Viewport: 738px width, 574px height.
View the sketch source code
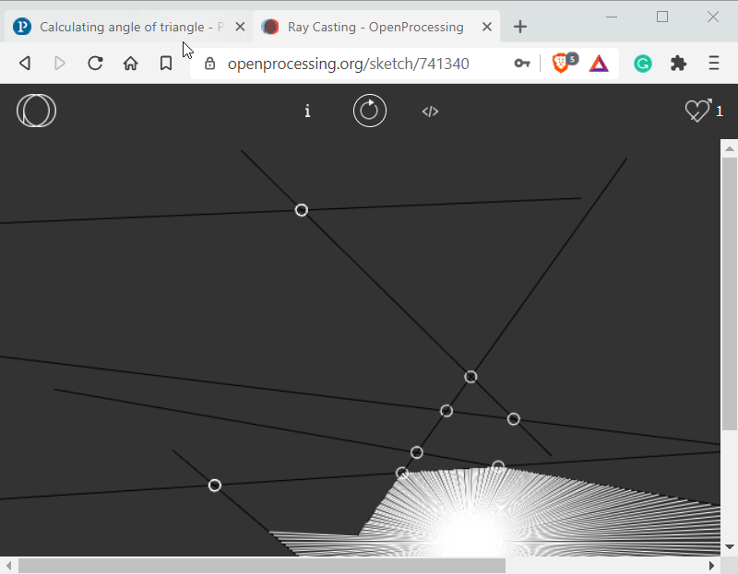[430, 111]
